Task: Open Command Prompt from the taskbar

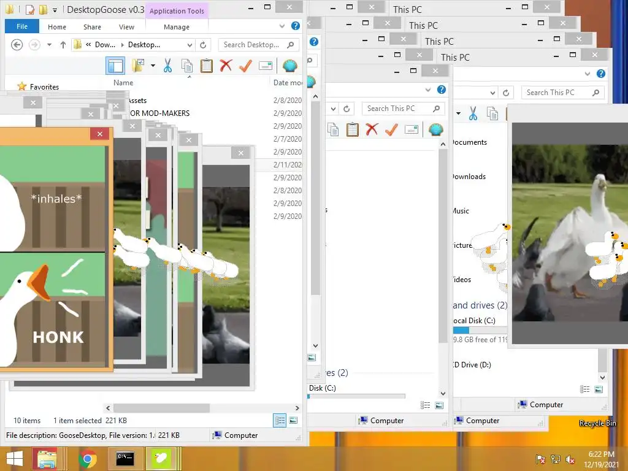Action: point(125,459)
